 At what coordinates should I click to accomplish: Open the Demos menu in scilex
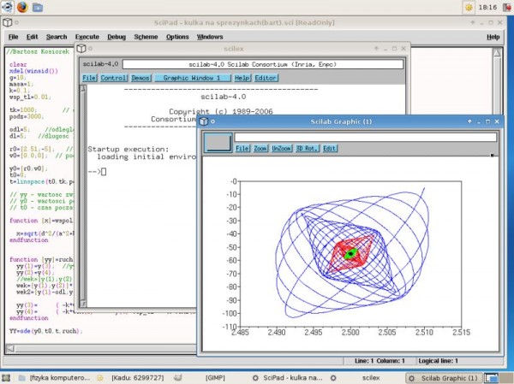(141, 78)
